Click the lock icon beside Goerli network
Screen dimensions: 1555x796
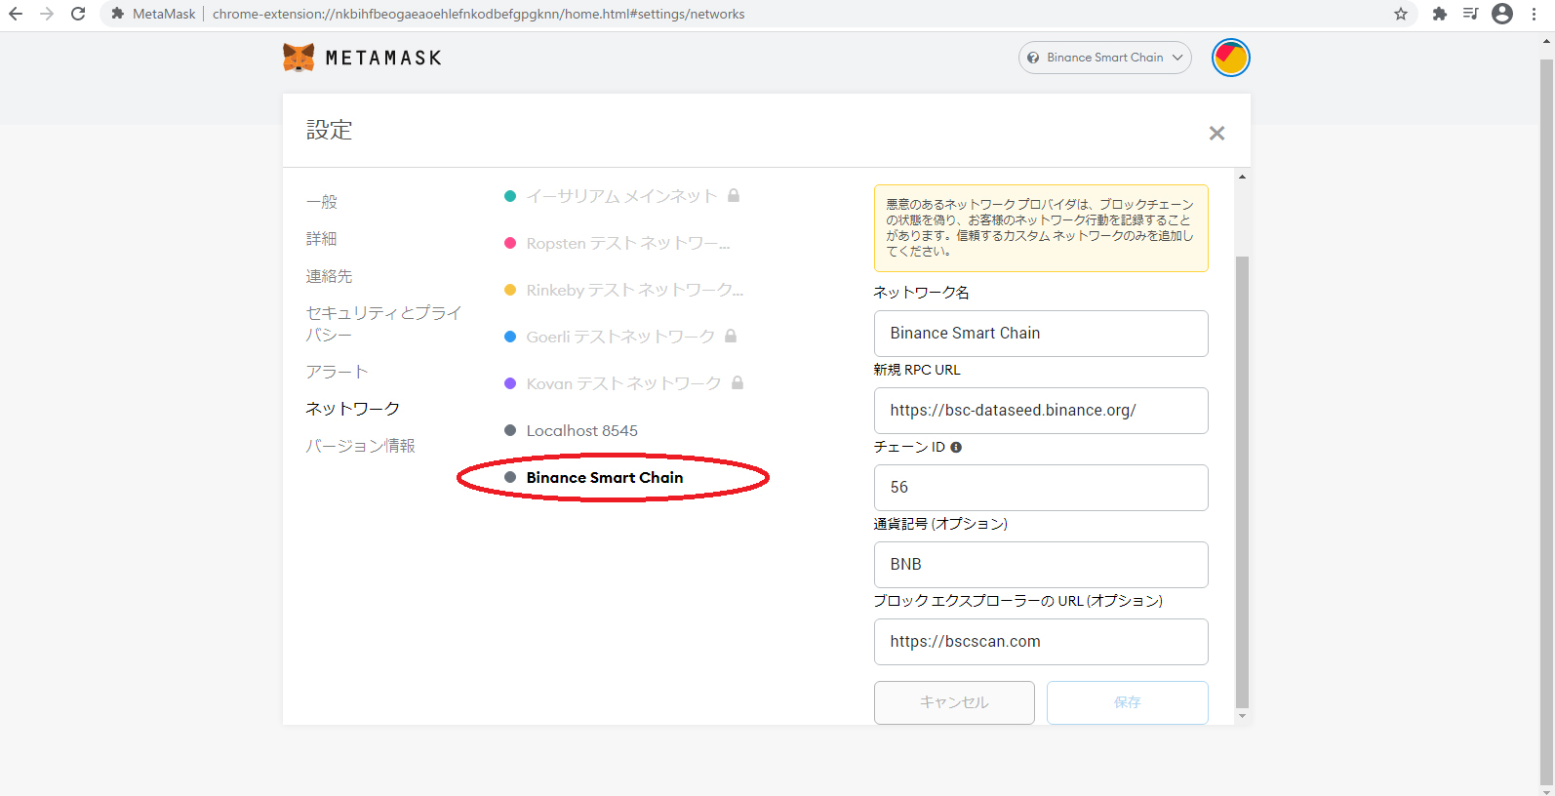(x=731, y=336)
